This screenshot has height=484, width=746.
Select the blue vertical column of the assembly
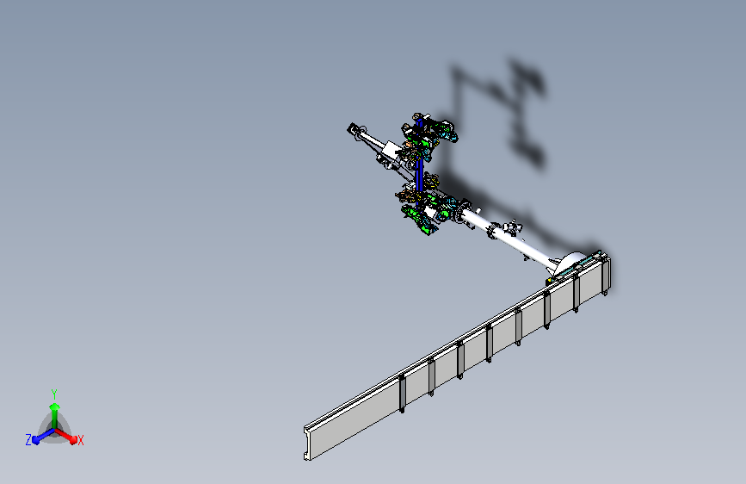(x=419, y=164)
